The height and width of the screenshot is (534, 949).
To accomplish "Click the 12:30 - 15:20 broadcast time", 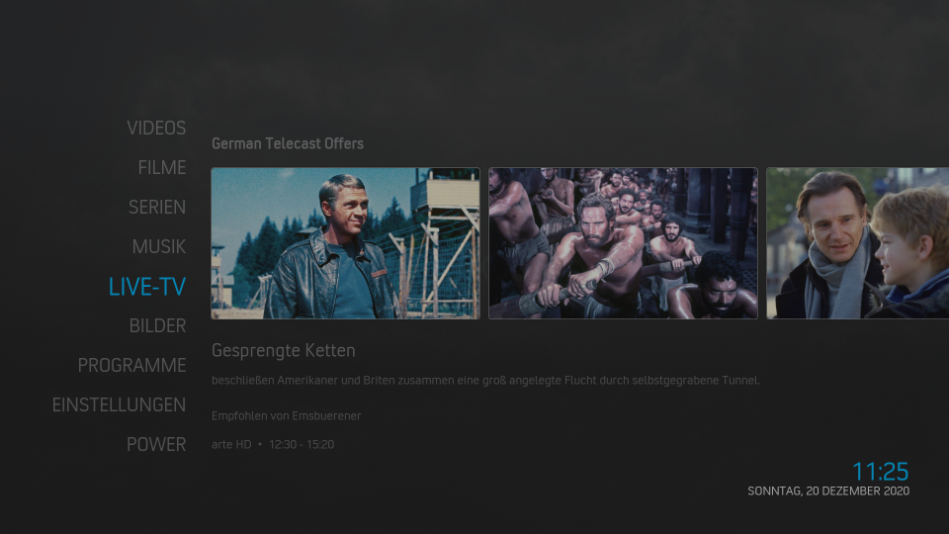I will (x=302, y=444).
